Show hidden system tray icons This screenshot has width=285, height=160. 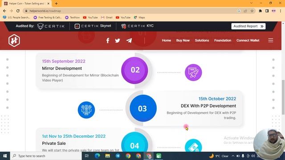(233, 156)
